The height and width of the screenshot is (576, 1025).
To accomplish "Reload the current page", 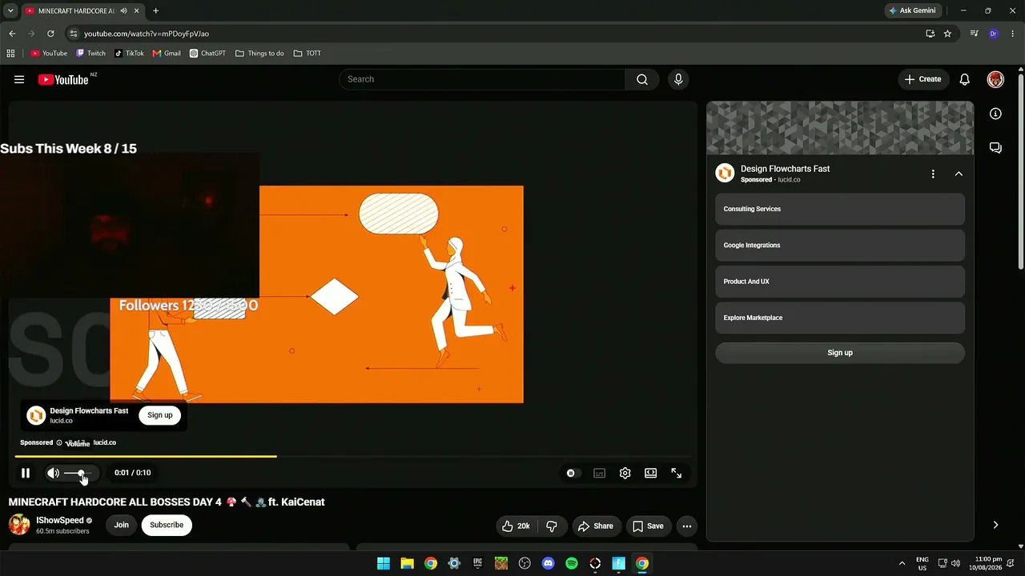I will (50, 34).
